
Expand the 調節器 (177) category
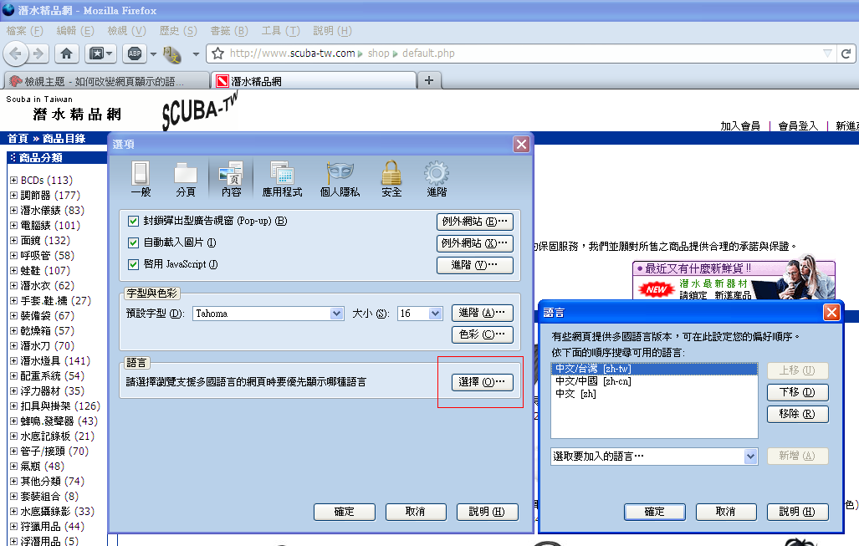point(13,195)
